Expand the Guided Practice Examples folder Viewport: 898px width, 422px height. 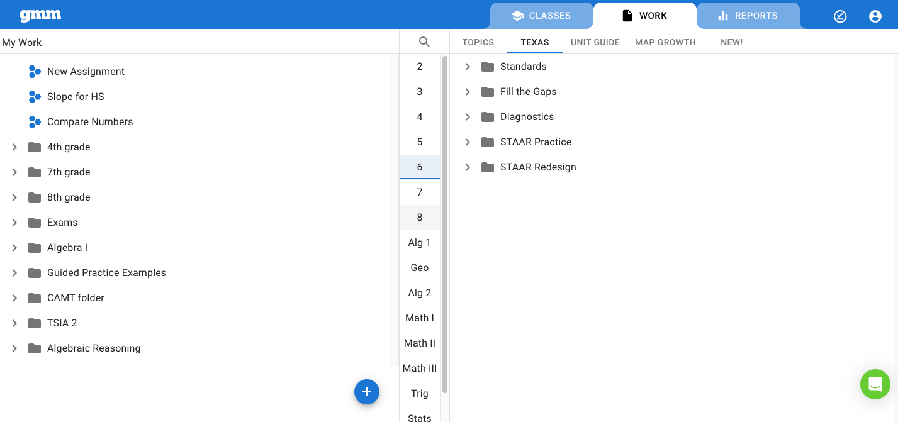click(14, 273)
